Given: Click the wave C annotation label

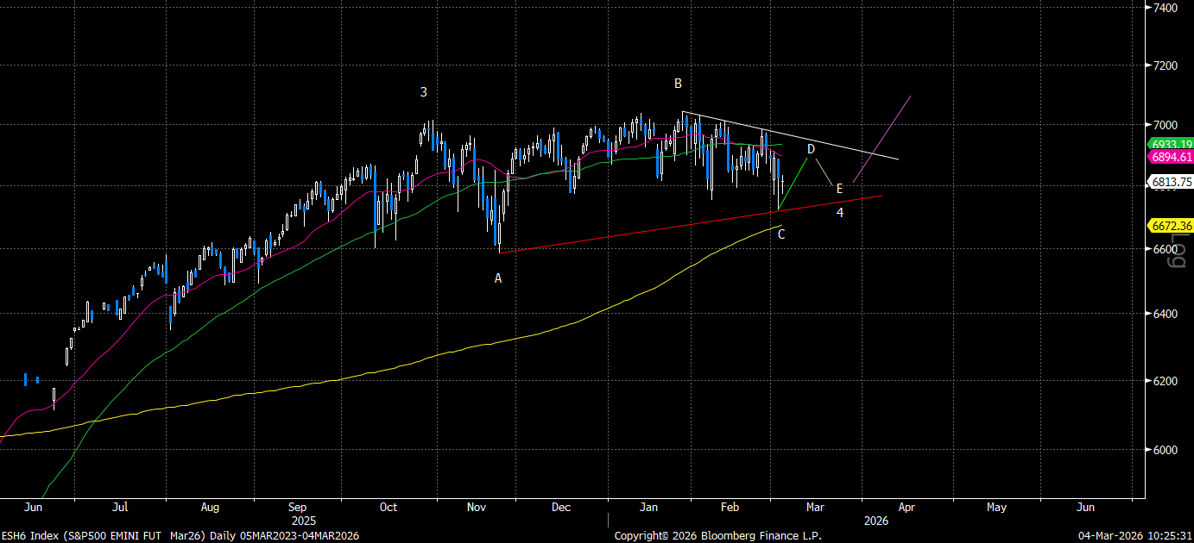Looking at the screenshot, I should (x=781, y=234).
